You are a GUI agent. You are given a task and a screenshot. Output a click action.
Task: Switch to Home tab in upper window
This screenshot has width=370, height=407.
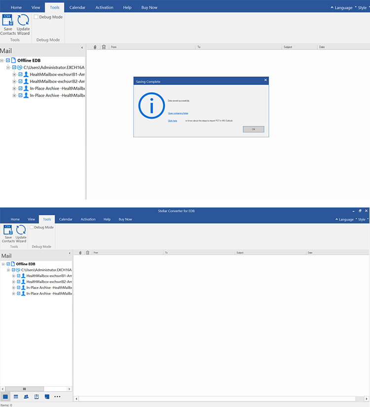point(16,7)
